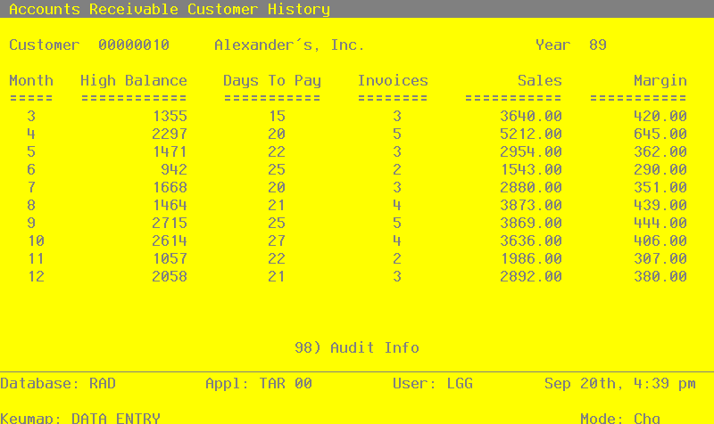Click High Balance value 2715
This screenshot has height=424, width=714.
(x=170, y=223)
